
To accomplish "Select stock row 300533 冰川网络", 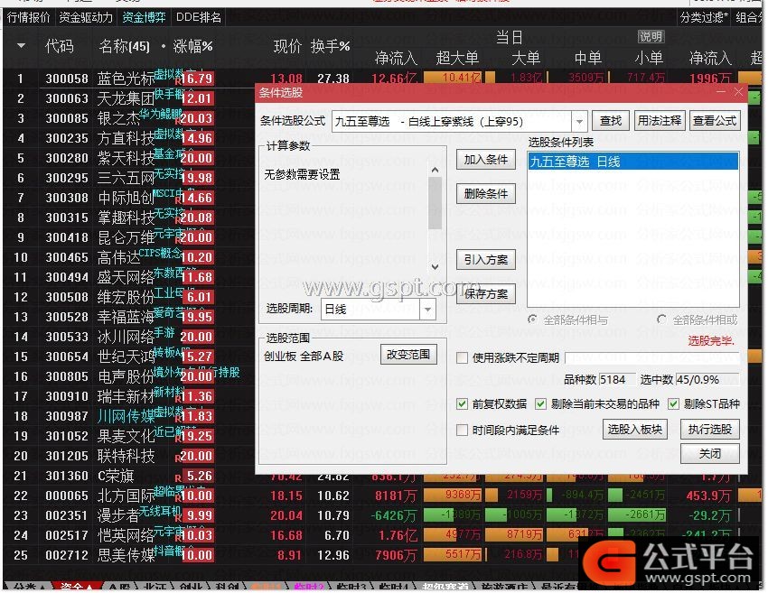I will pos(130,337).
